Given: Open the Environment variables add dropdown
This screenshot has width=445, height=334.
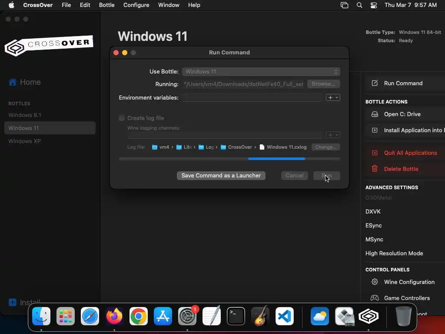Looking at the screenshot, I should point(333,97).
